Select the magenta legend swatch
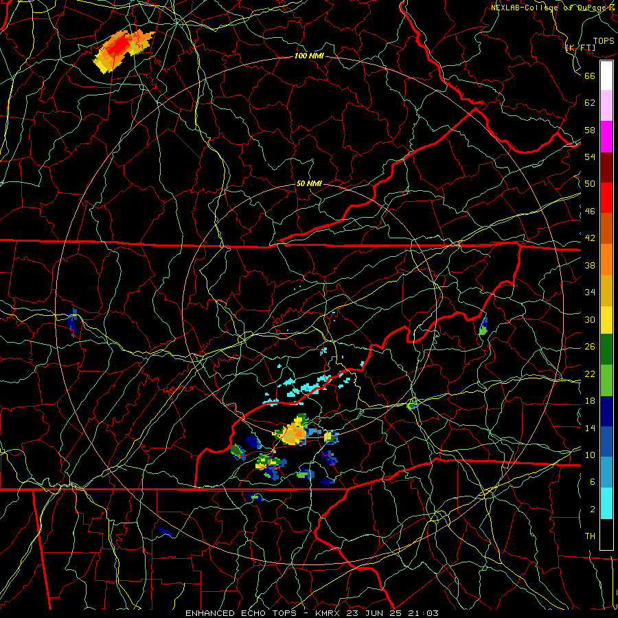 (x=606, y=137)
